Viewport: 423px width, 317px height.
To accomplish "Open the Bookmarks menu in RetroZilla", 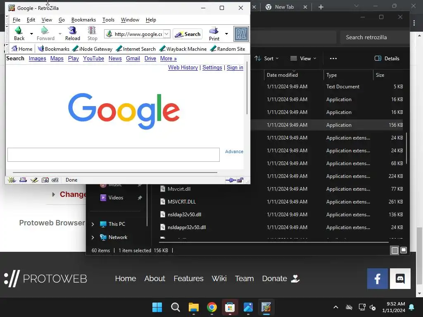I will 83,20.
